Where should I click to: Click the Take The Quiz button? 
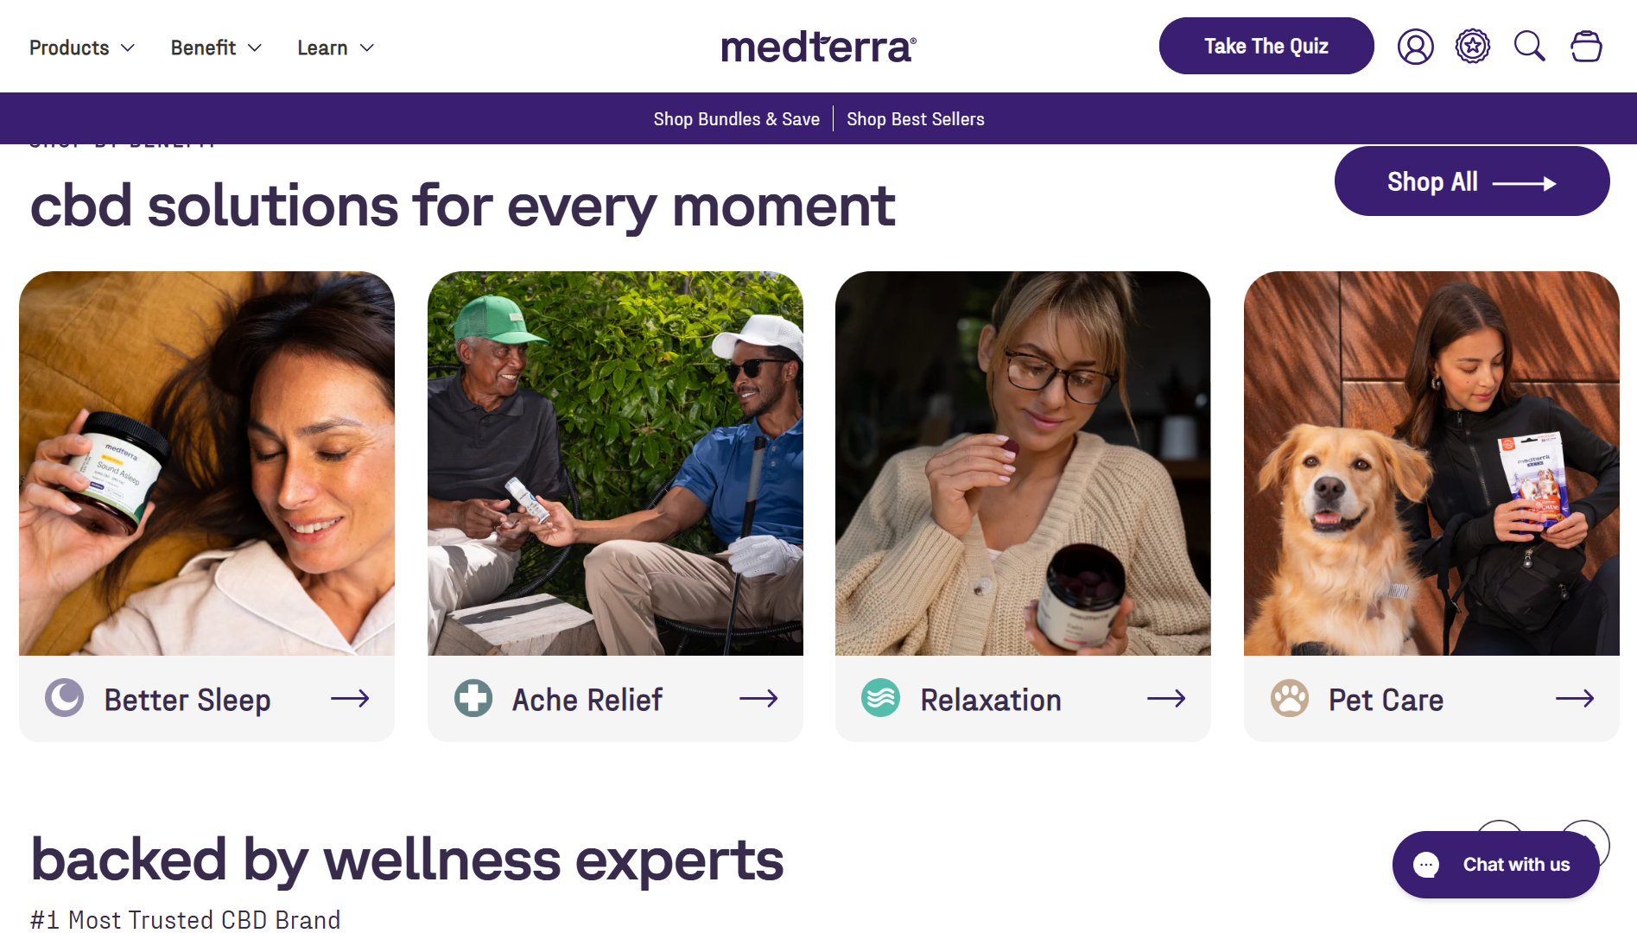[1265, 46]
